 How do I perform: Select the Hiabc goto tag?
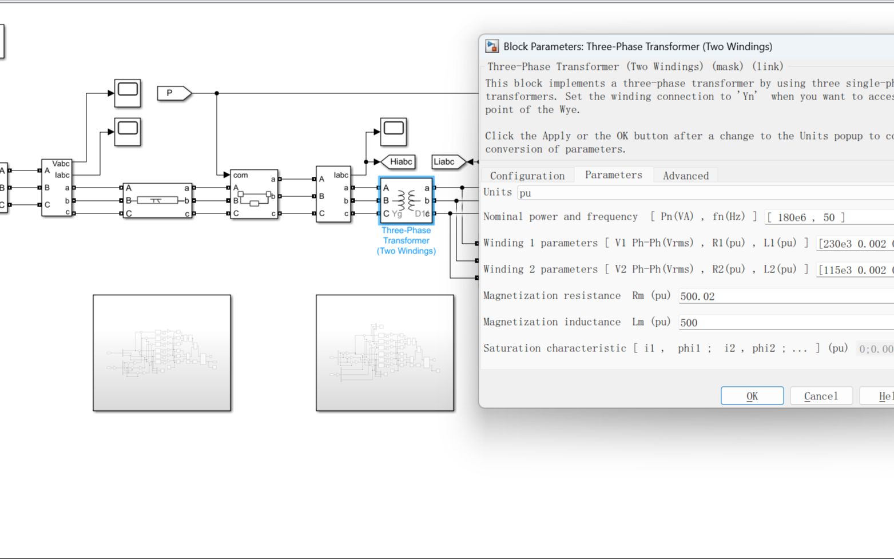click(x=398, y=162)
